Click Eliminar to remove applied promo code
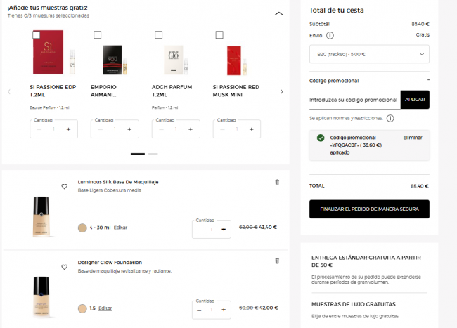 (413, 138)
